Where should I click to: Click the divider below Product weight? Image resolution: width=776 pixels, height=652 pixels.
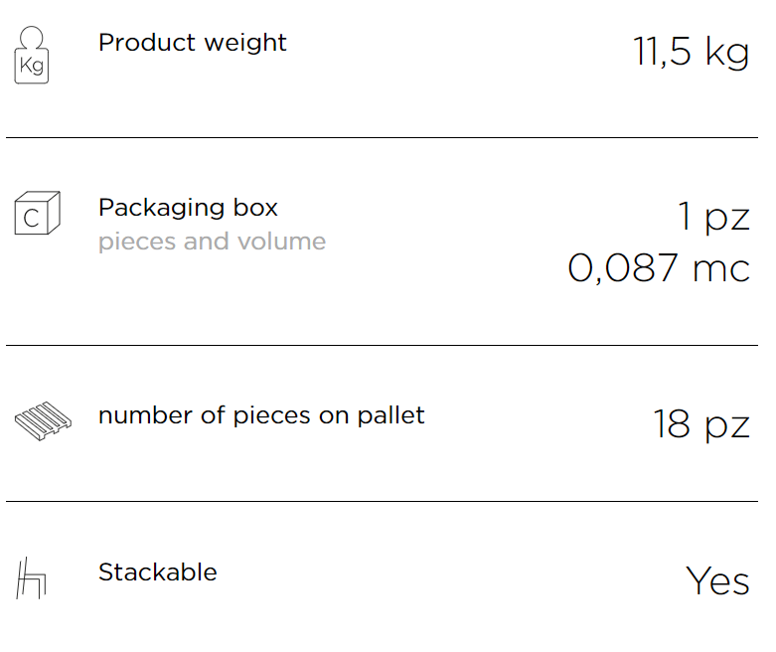tap(383, 137)
